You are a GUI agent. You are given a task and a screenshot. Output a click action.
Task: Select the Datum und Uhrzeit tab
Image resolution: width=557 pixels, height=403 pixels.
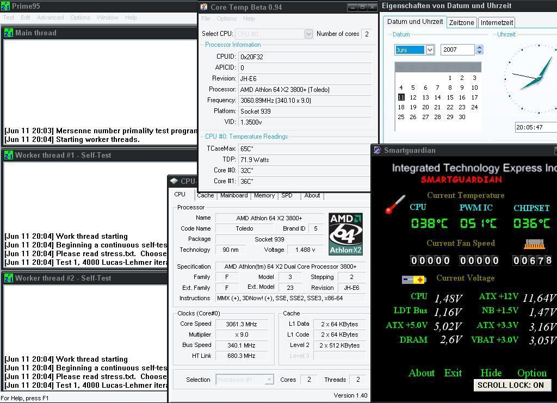(415, 22)
